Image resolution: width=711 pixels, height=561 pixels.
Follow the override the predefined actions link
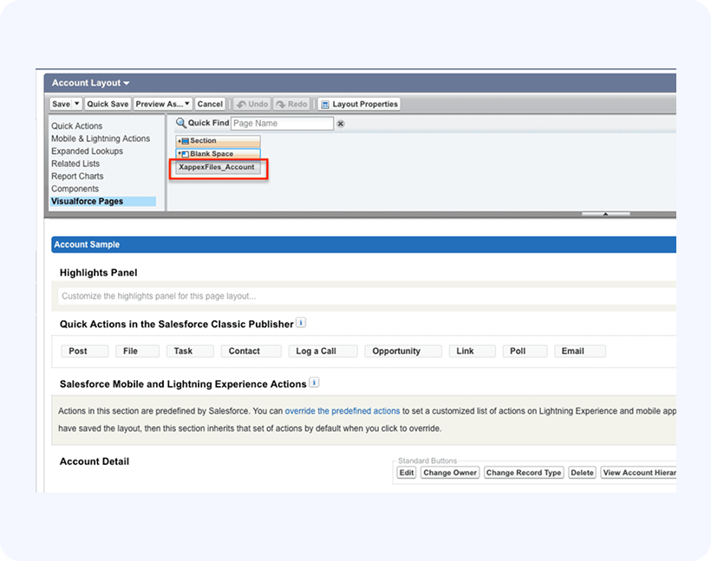342,411
